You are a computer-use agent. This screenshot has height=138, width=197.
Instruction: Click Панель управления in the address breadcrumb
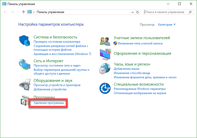click(x=50, y=12)
